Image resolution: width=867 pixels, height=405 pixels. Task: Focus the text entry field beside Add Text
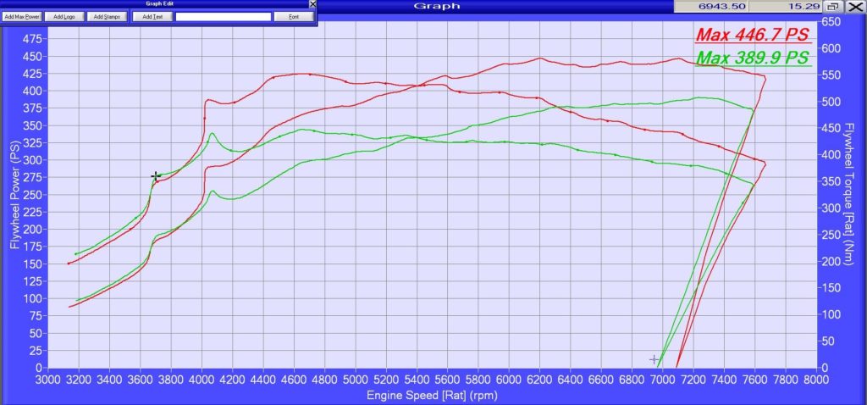coord(224,16)
